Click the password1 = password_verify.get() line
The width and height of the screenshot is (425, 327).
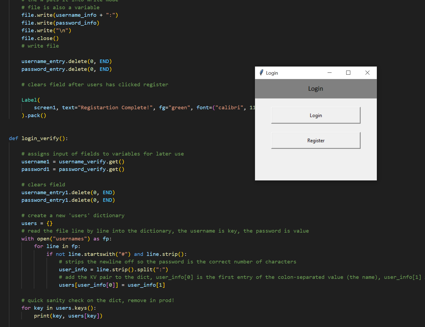pos(73,169)
